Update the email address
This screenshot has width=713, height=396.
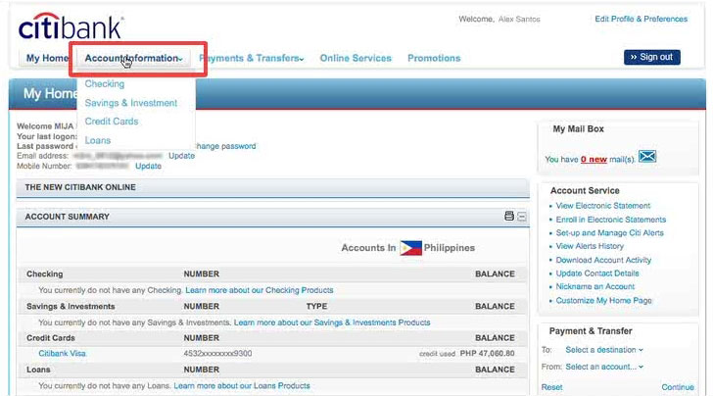(x=181, y=156)
